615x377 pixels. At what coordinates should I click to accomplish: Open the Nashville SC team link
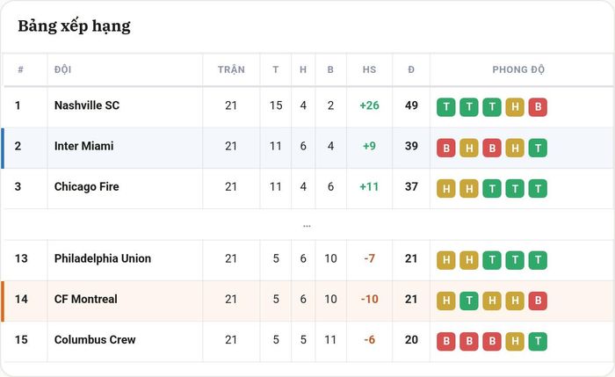pos(87,105)
